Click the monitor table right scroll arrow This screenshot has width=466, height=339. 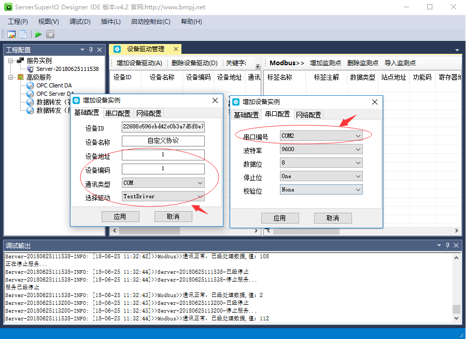[x=457, y=231]
